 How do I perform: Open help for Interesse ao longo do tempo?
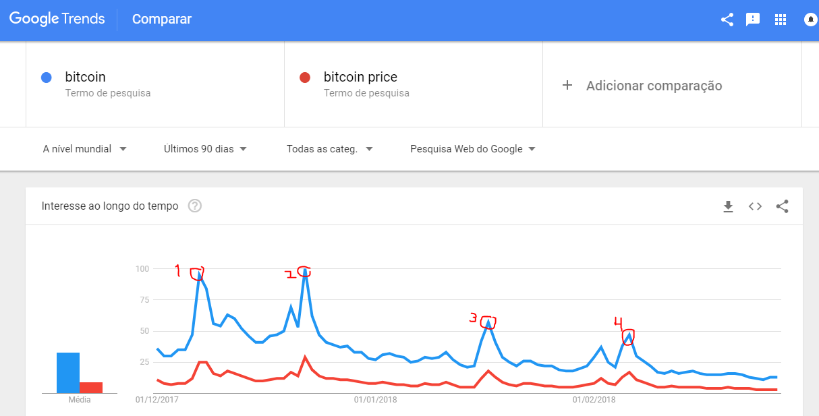pyautogui.click(x=194, y=206)
